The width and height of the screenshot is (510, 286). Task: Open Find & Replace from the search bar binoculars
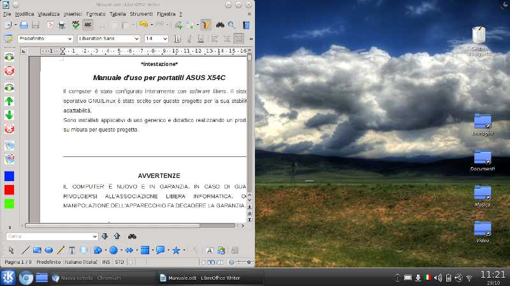pyautogui.click(x=132, y=236)
